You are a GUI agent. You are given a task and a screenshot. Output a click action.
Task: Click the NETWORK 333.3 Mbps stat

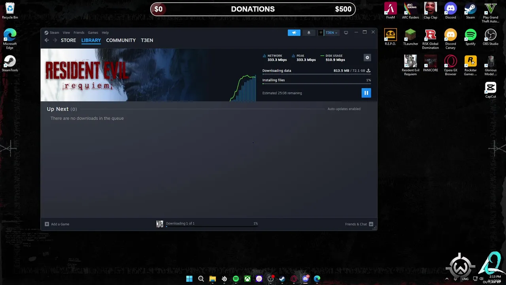[275, 58]
